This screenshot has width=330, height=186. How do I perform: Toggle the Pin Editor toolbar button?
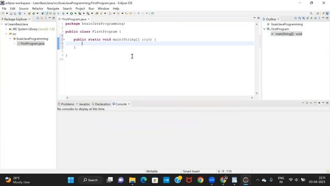click(x=152, y=13)
